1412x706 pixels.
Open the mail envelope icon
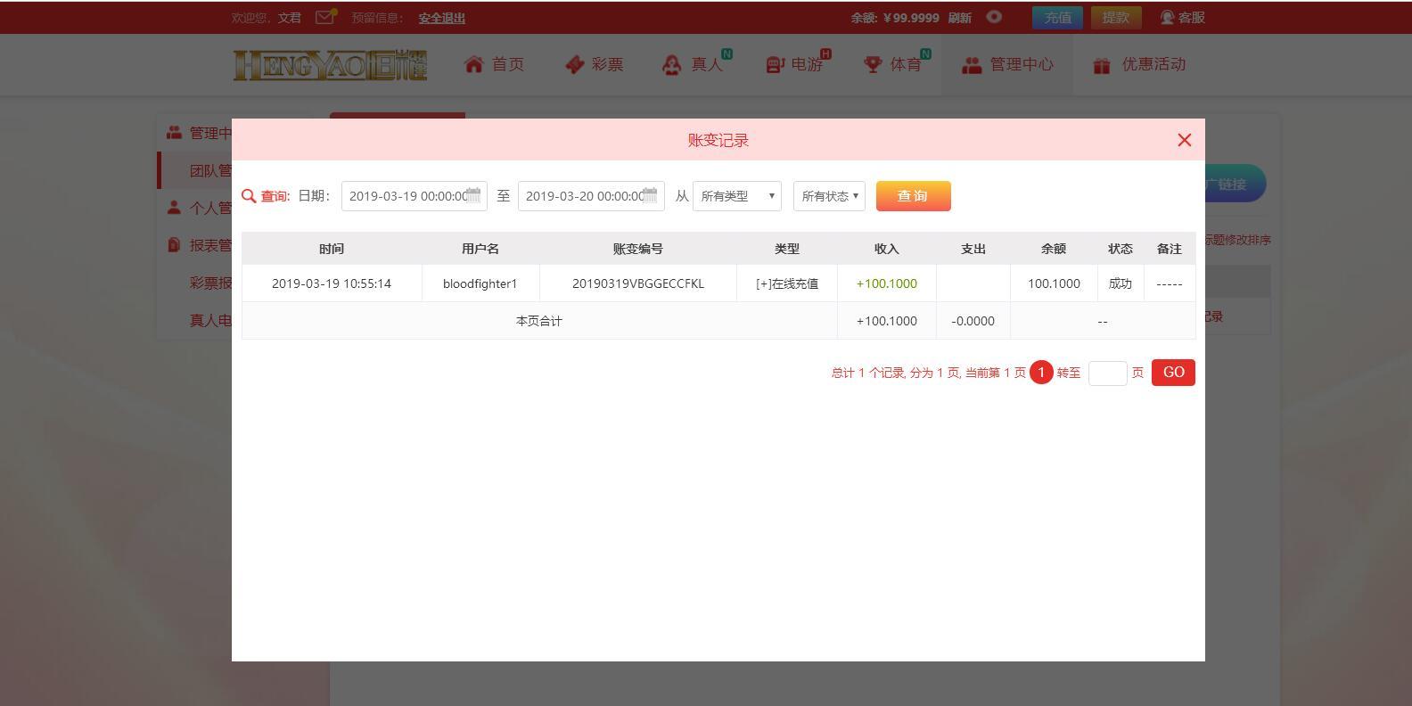[x=324, y=16]
